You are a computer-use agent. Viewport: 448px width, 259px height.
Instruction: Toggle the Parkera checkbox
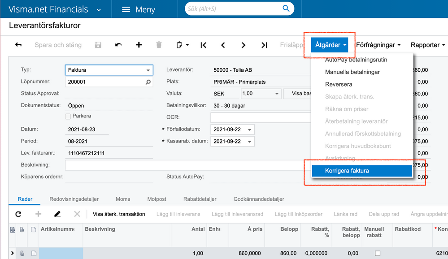68,116
